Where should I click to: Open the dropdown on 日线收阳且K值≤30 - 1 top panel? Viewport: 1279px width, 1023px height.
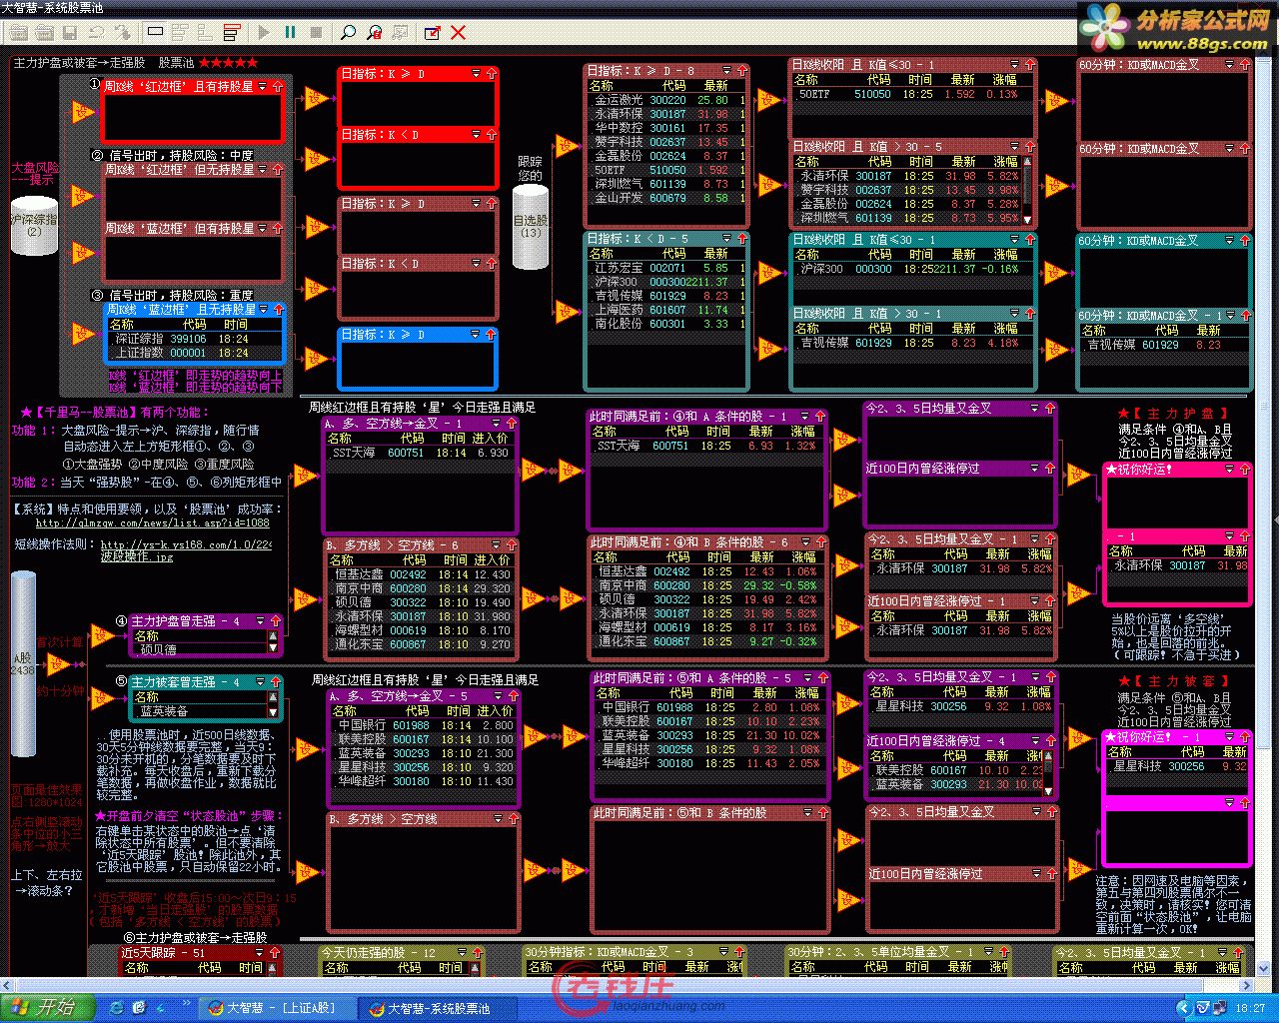pos(1014,65)
